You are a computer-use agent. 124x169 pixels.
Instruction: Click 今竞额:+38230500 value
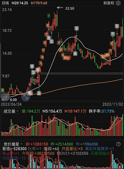pos(38,153)
